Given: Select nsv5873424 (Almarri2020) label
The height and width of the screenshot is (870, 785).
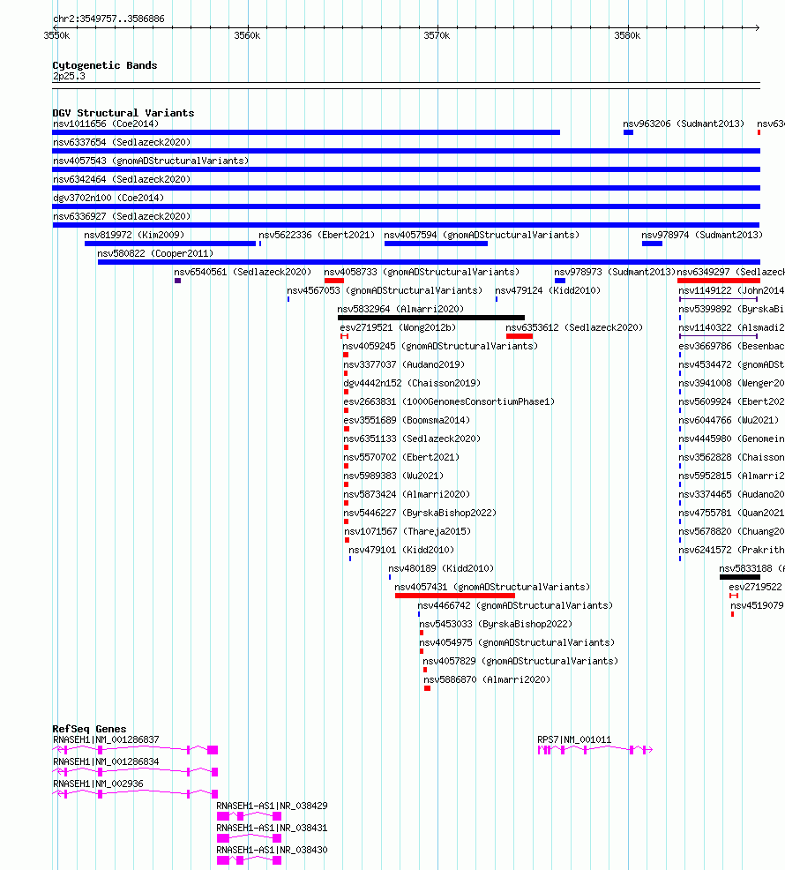Looking at the screenshot, I should pyautogui.click(x=407, y=494).
